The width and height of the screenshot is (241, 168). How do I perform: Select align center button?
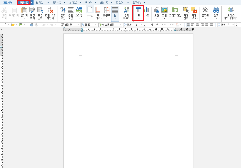pos(198,25)
